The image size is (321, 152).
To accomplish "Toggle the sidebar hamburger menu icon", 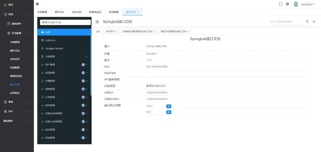I will 37,4.
